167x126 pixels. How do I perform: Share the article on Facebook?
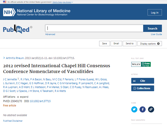tap(143, 109)
